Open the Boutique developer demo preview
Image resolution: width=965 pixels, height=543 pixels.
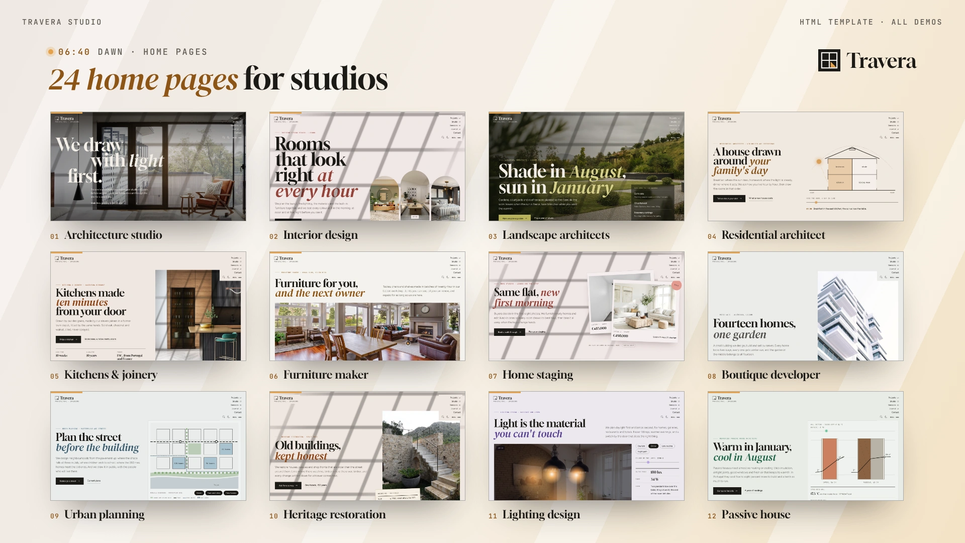click(806, 306)
